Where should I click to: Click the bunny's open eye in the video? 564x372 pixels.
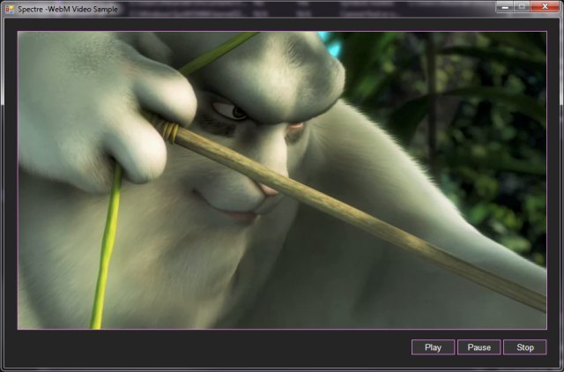(229, 110)
